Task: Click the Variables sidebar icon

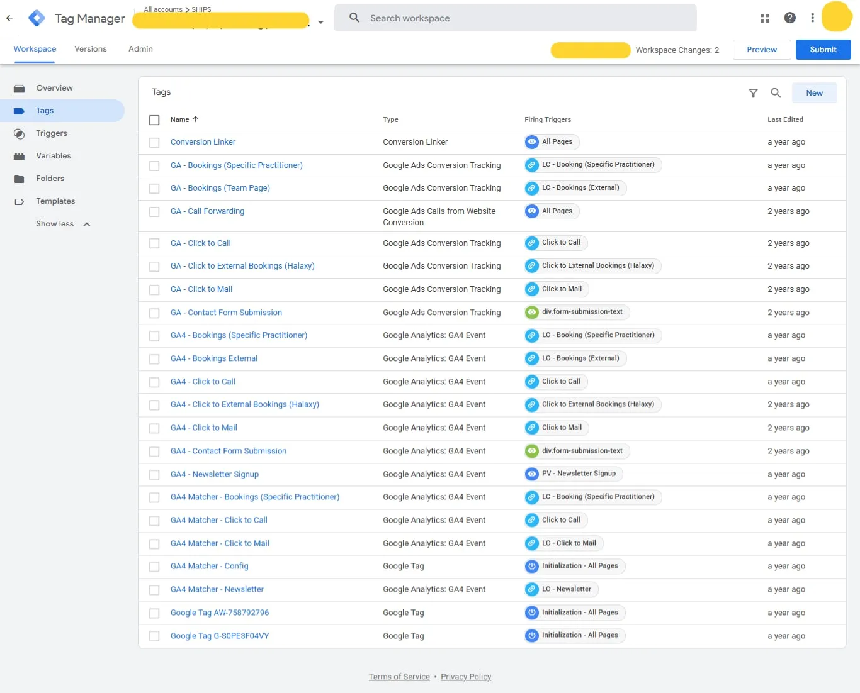Action: [x=20, y=156]
